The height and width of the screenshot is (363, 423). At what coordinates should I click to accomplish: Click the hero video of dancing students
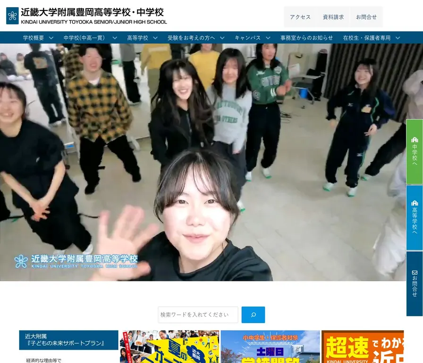coord(203,162)
